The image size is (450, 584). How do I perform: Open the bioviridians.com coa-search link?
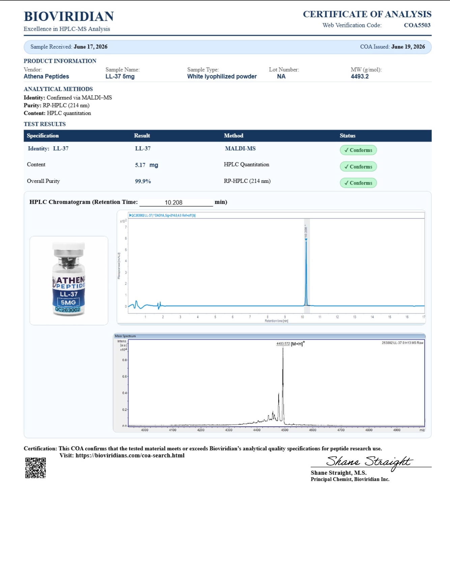coord(130,455)
